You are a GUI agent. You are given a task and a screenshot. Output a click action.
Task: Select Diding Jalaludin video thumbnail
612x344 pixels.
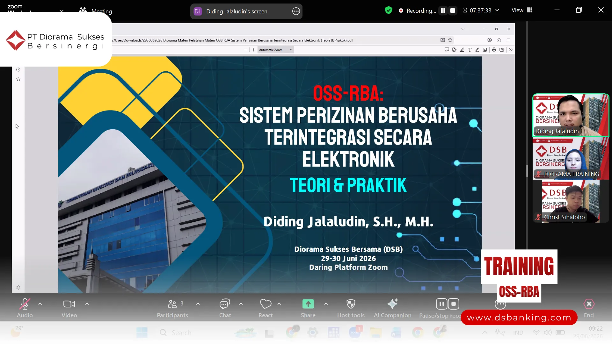pyautogui.click(x=571, y=115)
